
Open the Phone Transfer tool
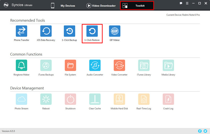coord(22,31)
